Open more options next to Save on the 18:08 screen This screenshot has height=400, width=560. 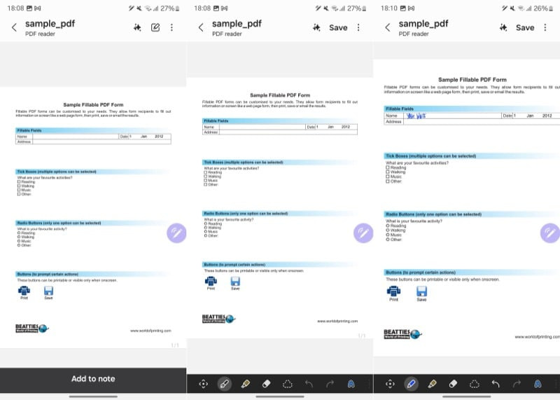358,27
